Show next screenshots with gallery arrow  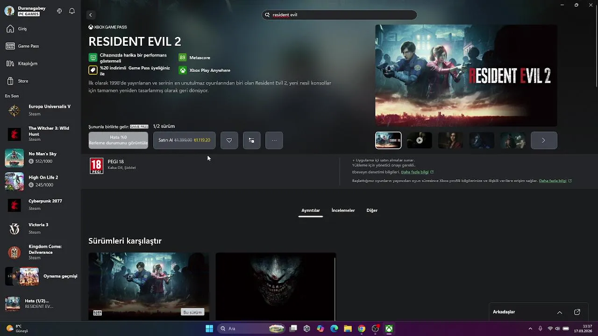pyautogui.click(x=544, y=140)
